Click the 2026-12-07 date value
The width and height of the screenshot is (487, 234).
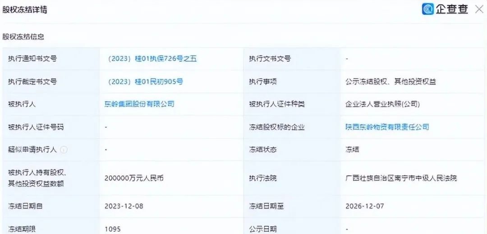[x=365, y=207]
